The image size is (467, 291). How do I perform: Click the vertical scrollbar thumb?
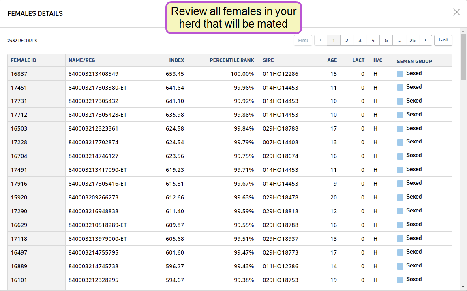pyautogui.click(x=463, y=57)
